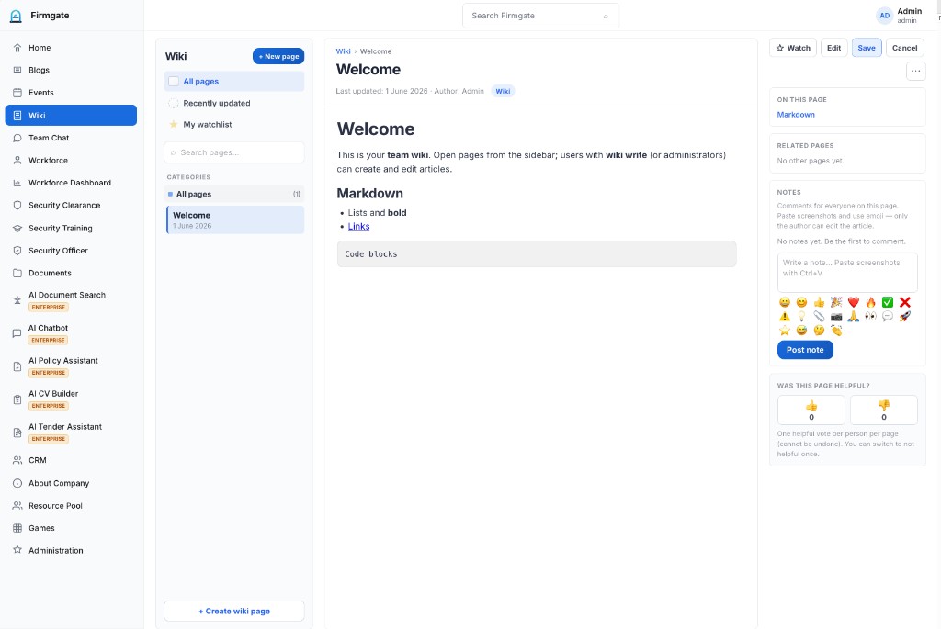The image size is (941, 629).
Task: Insert the paperclip emoji
Action: pyautogui.click(x=819, y=316)
